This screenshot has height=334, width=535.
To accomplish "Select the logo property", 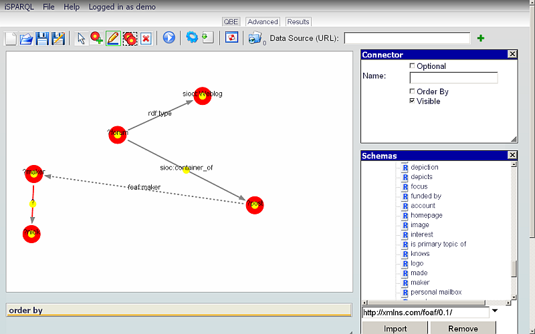I will tap(417, 263).
